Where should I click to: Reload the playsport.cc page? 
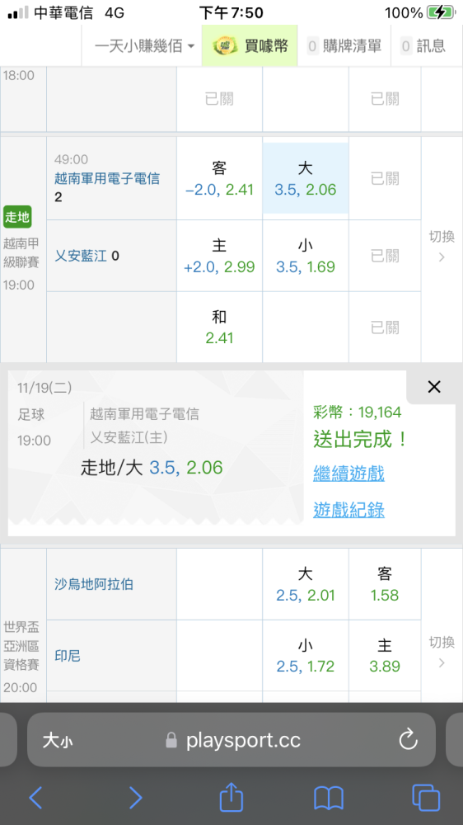pyautogui.click(x=409, y=740)
